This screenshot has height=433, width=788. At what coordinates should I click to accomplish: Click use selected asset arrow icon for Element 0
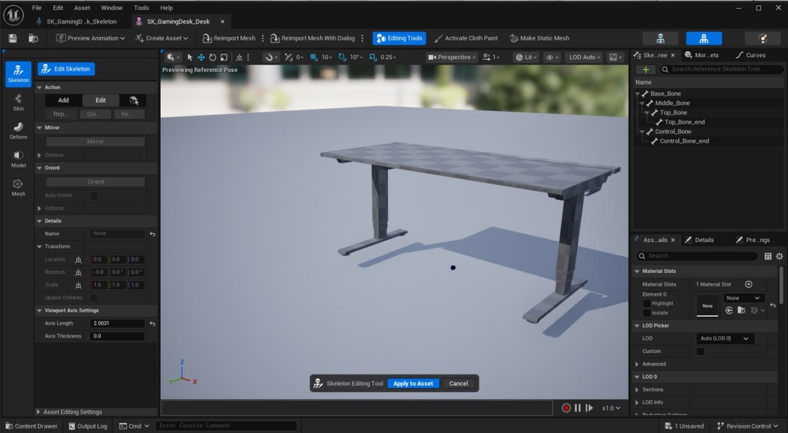pyautogui.click(x=730, y=310)
